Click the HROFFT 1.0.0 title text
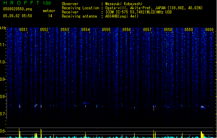Screen dimensions: 217x138 (x=27, y=3)
